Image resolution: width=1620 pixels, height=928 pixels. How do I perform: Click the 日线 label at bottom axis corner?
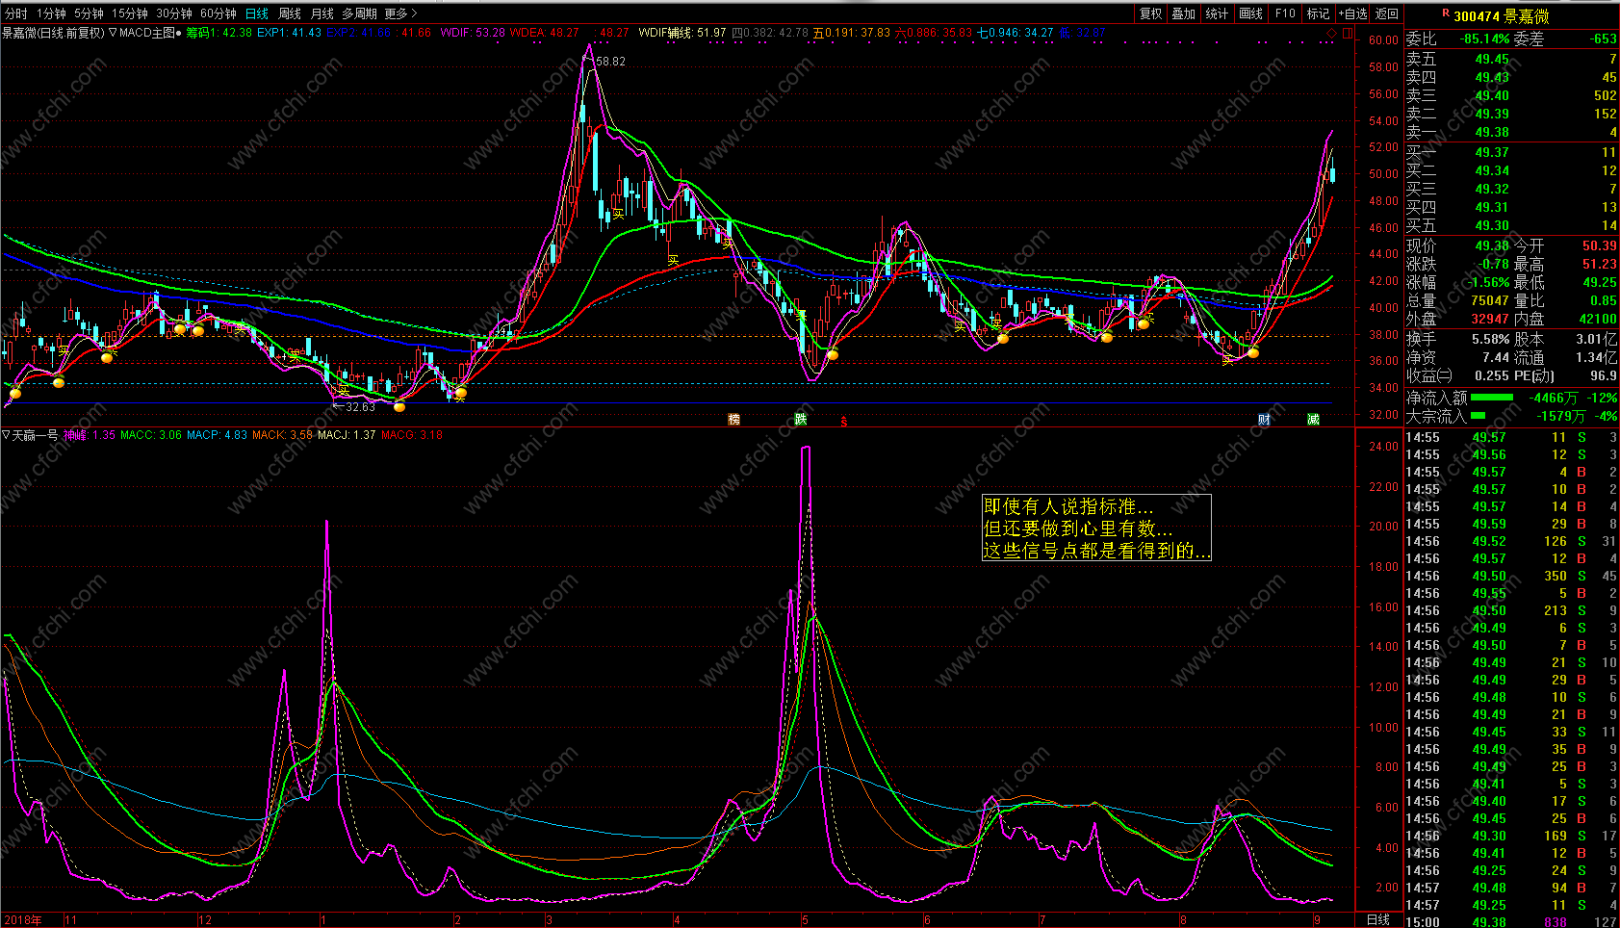[1378, 920]
